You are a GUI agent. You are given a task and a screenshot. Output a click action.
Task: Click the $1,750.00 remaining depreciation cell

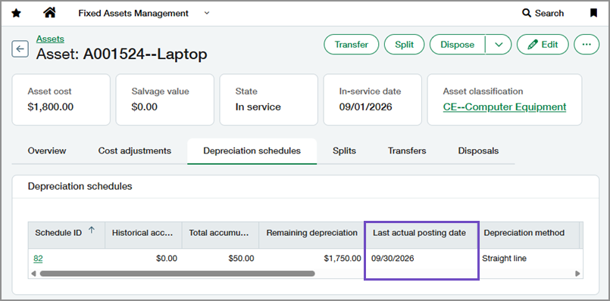tap(343, 259)
